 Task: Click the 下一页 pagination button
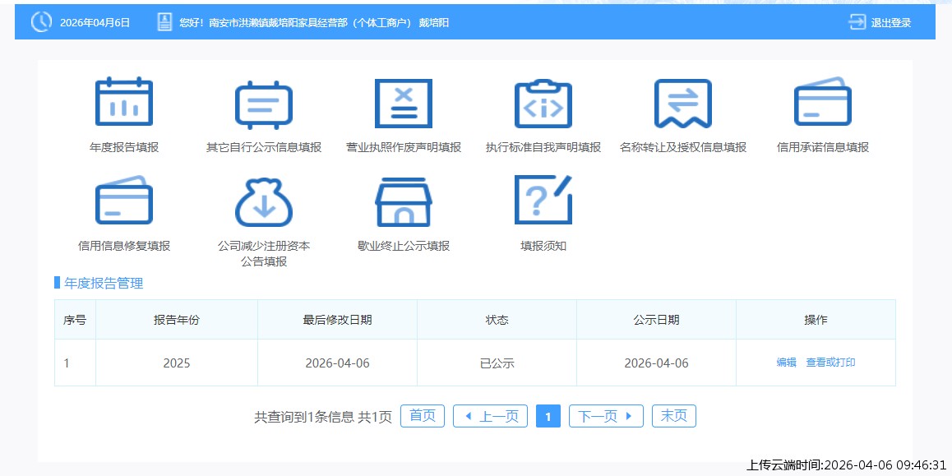(x=606, y=416)
